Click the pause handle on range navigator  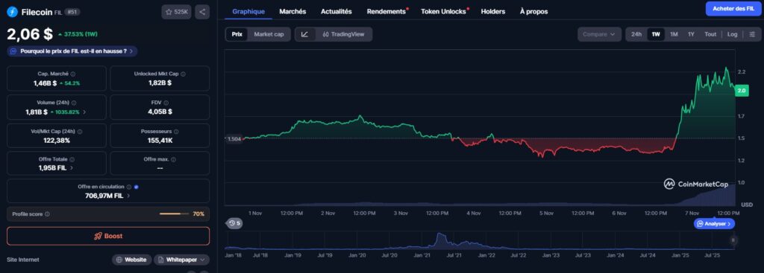point(733,240)
